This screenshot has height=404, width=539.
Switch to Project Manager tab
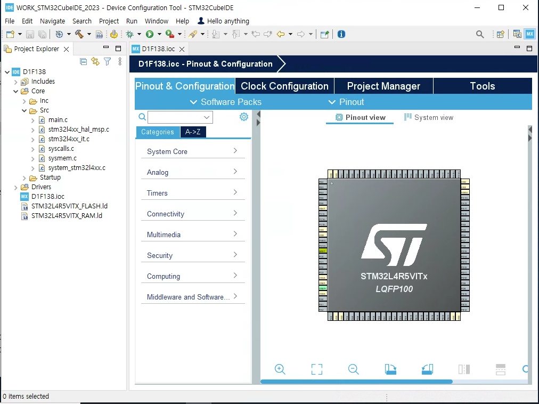click(383, 86)
